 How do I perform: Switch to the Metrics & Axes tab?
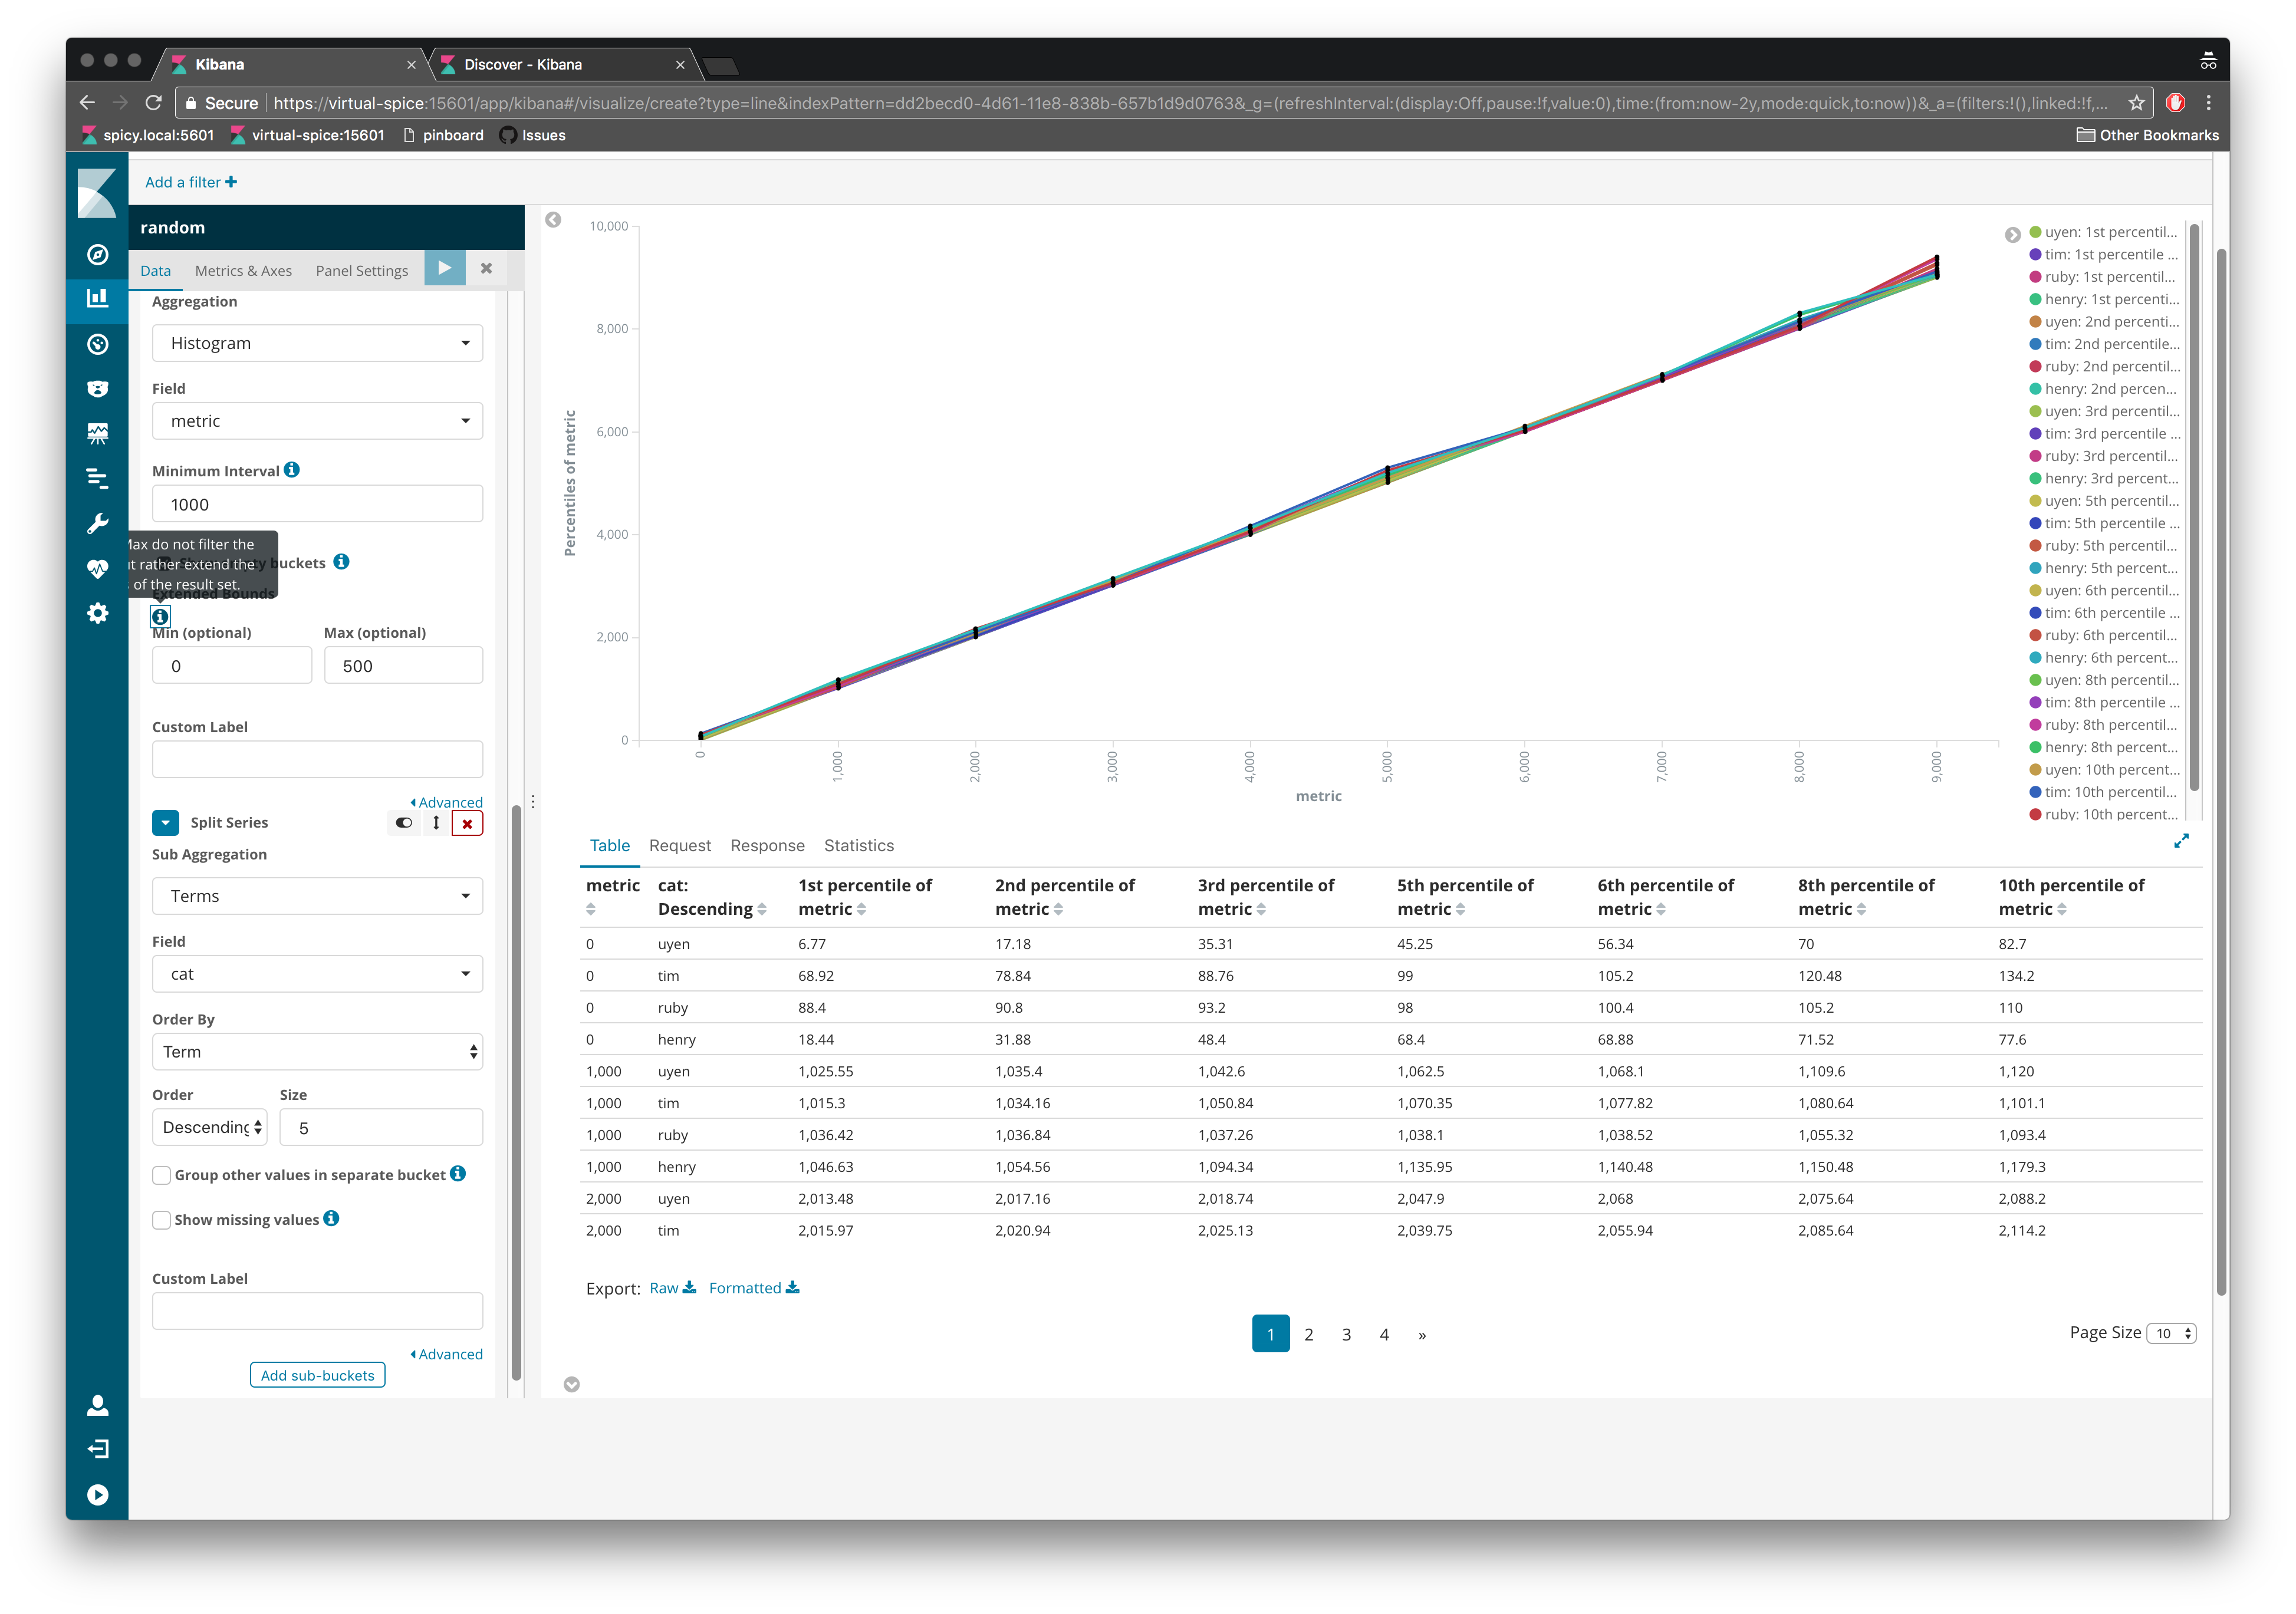point(243,270)
